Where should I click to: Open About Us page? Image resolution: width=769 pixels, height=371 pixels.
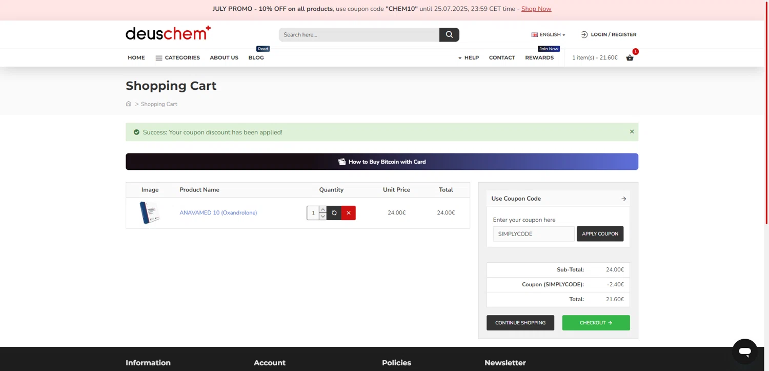[224, 57]
